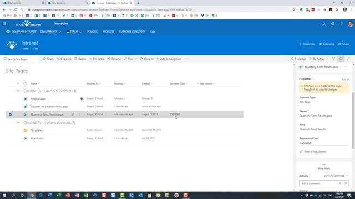Open the Expiration Date column dropdown

coord(179,83)
